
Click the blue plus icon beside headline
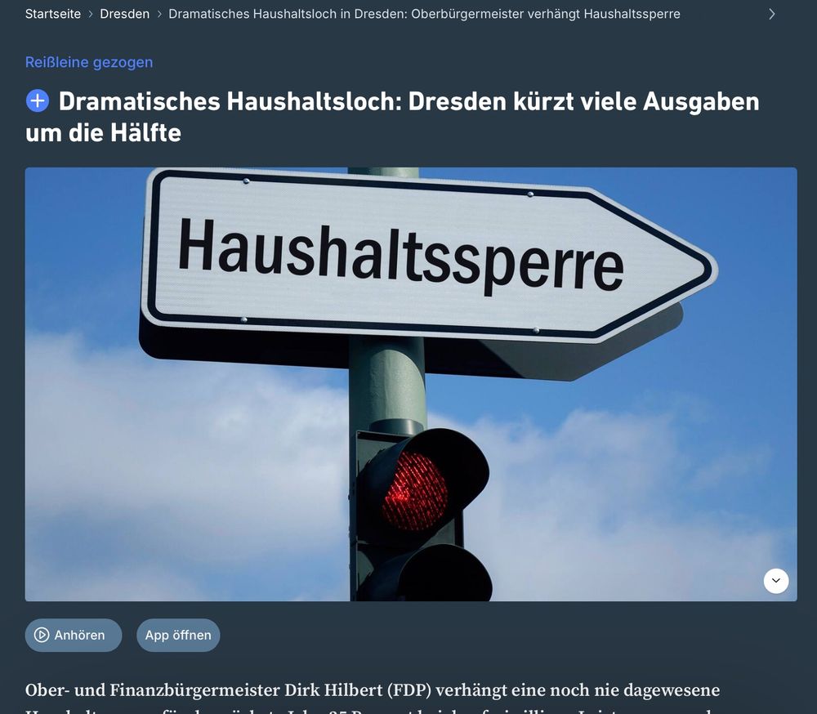38,101
